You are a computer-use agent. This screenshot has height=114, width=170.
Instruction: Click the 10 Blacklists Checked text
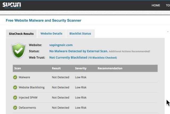click(102, 58)
